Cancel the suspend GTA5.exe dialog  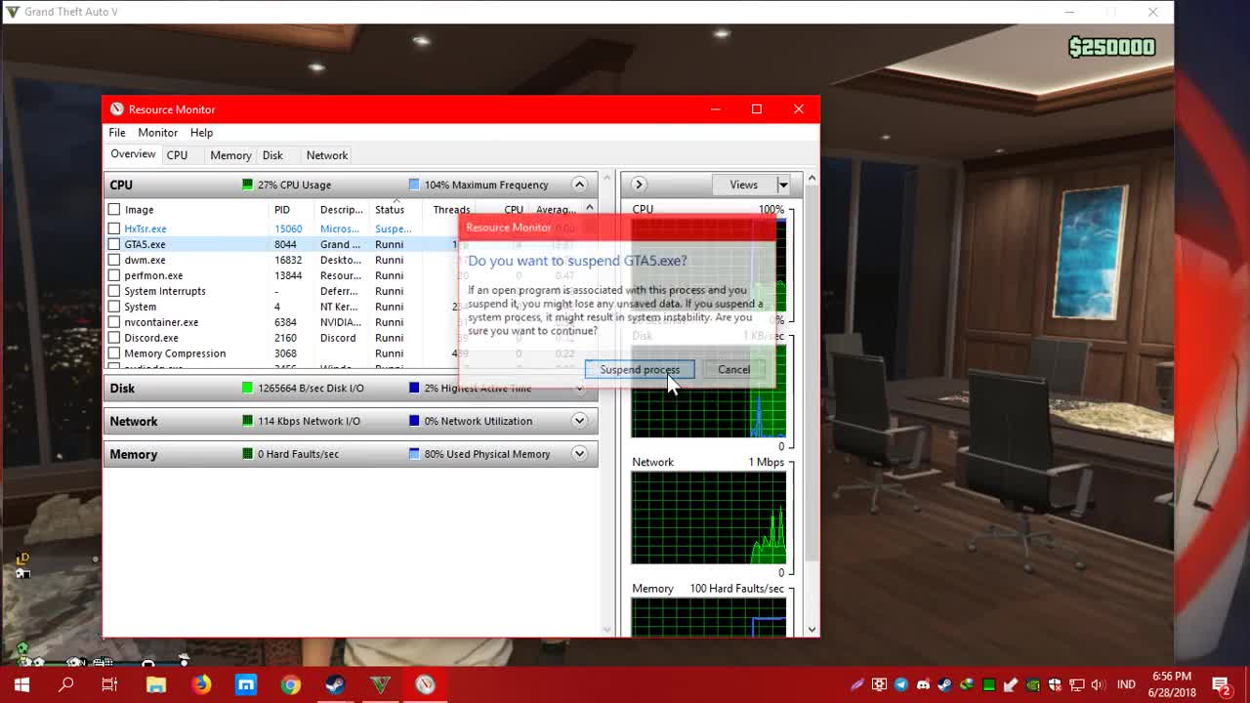[733, 369]
